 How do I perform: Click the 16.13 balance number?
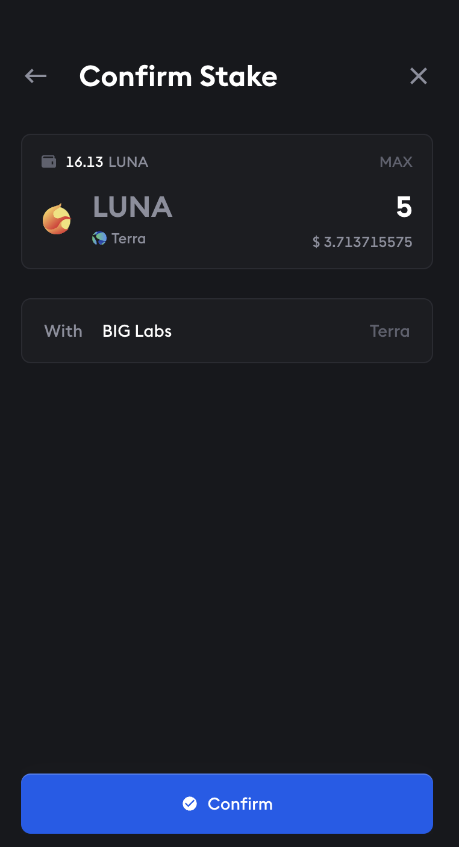point(84,161)
